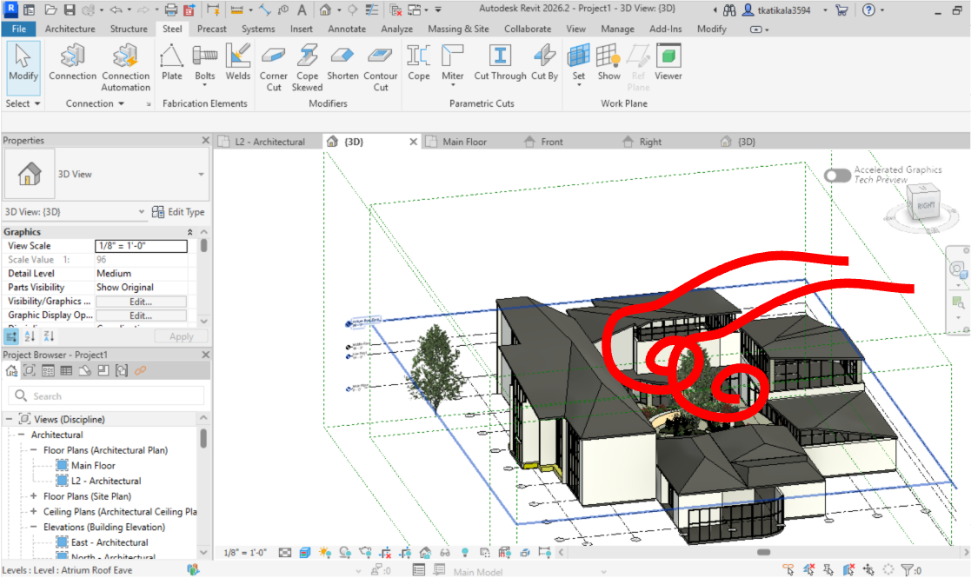Image resolution: width=971 pixels, height=578 pixels.
Task: Collapse the Views (Discipline) tree node
Action: point(10,419)
